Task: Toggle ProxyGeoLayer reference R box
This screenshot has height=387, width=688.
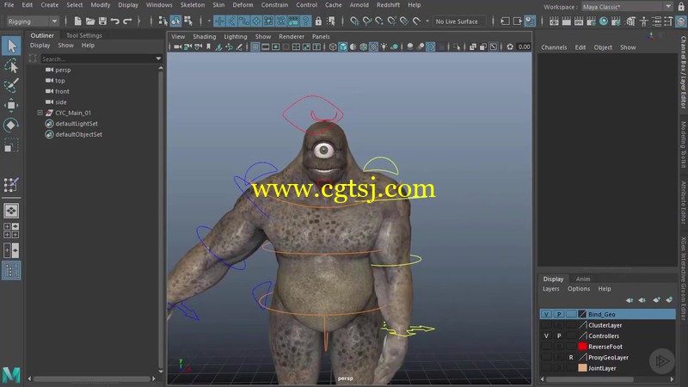Action: tap(571, 357)
